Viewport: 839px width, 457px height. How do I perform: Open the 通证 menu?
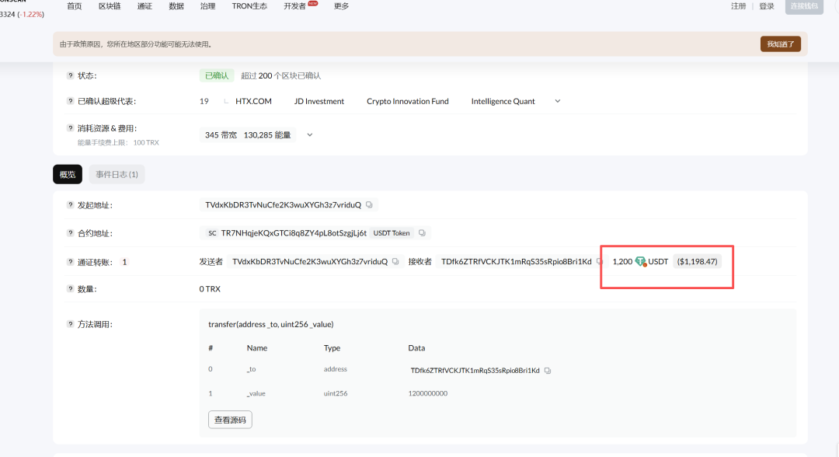(144, 6)
